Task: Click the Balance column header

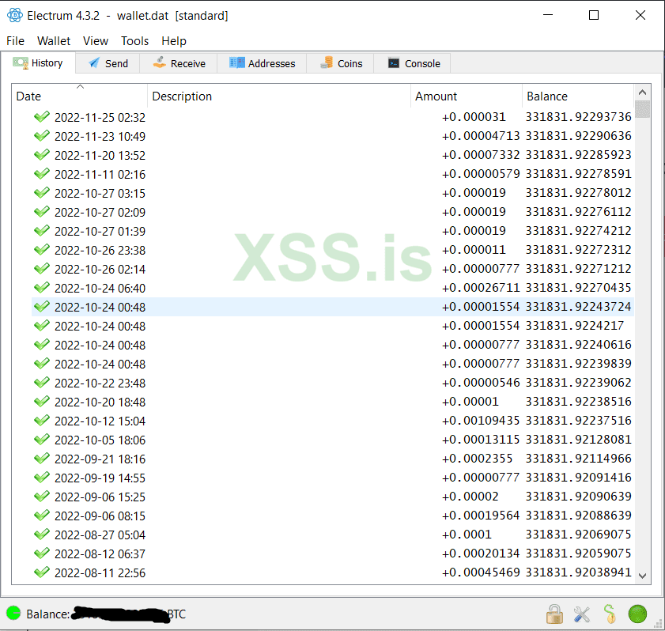Action: (x=578, y=96)
